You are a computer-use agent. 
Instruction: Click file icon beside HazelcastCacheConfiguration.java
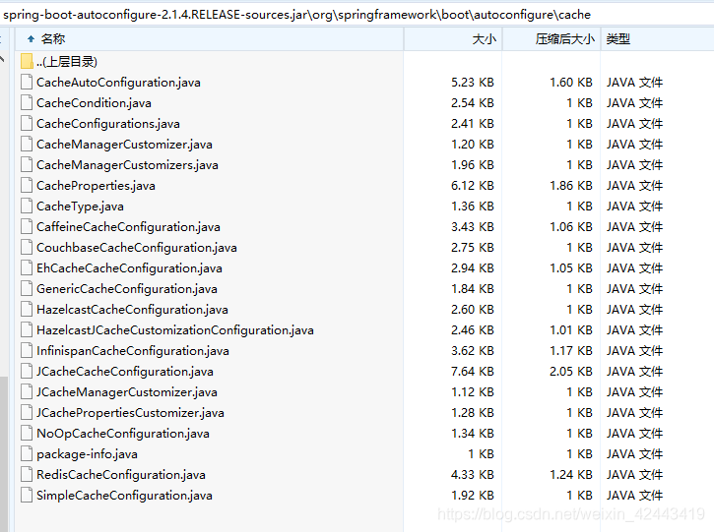(27, 310)
